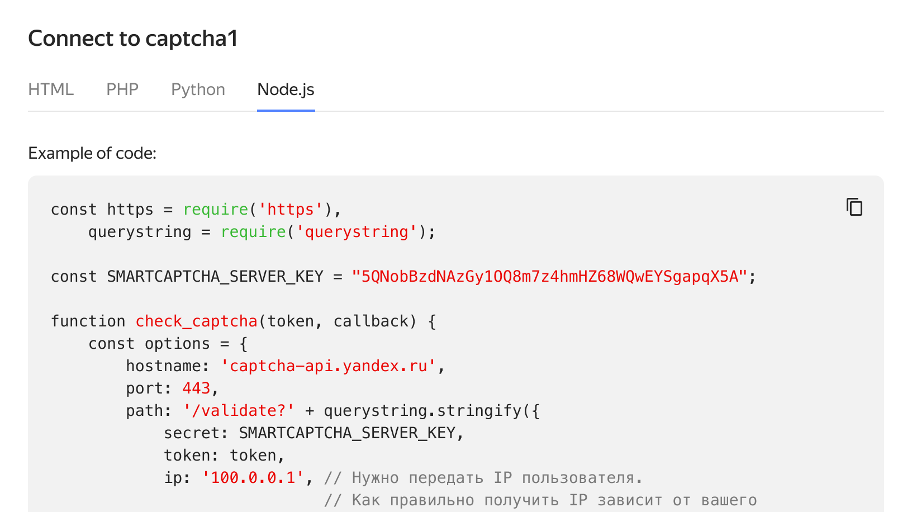Click the '/validate?' path string
Screen dimensions: 912x512
(239, 411)
